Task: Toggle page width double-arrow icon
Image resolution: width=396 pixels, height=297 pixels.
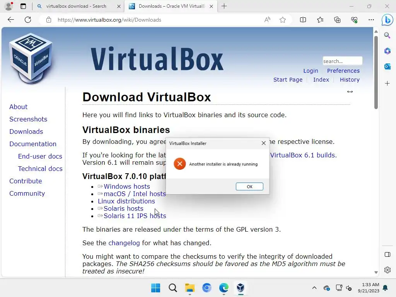Action: tap(350, 92)
